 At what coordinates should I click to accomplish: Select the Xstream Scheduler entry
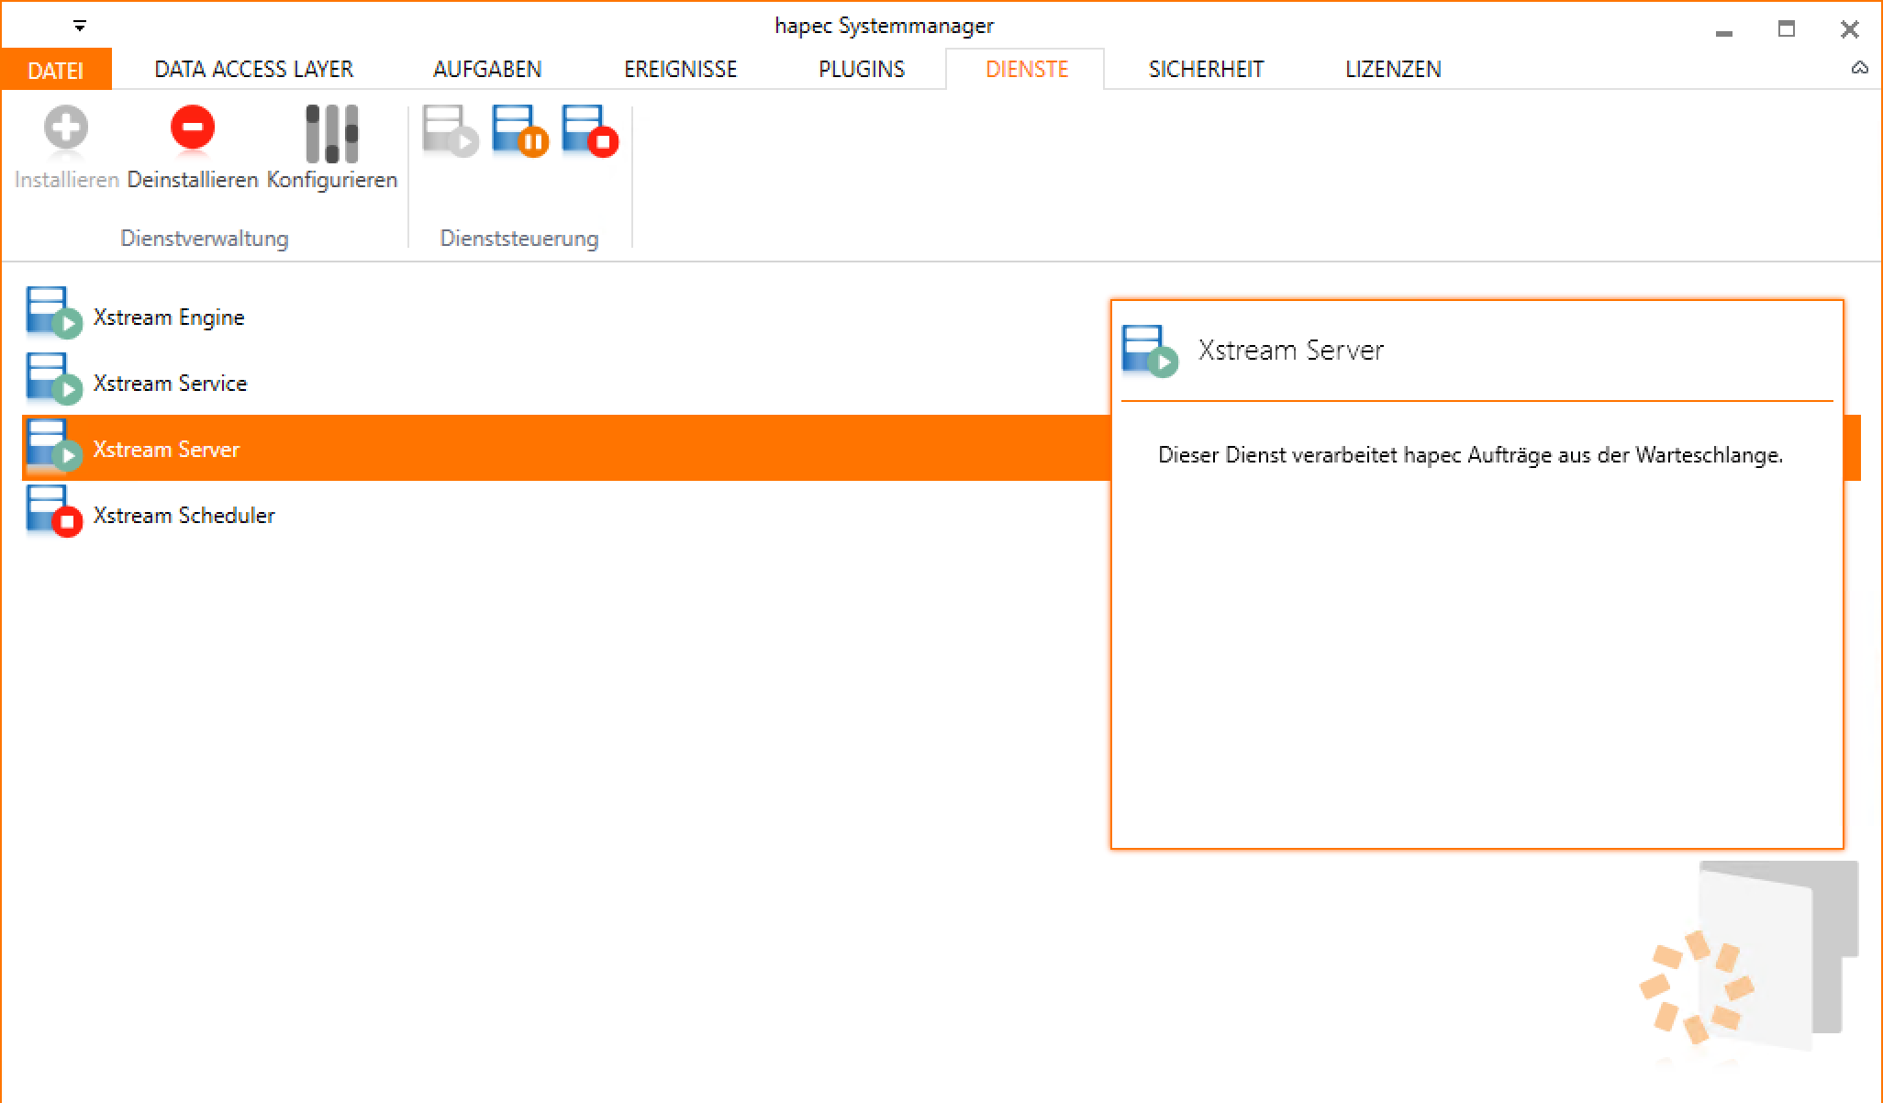(x=184, y=516)
